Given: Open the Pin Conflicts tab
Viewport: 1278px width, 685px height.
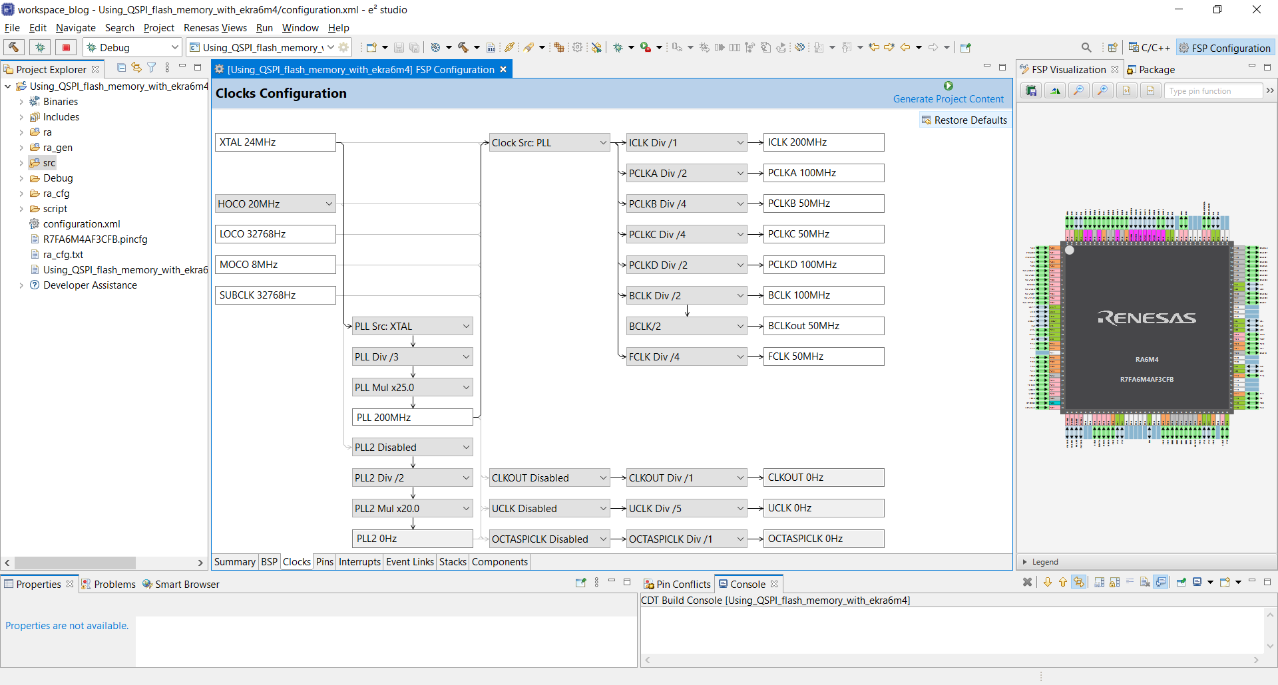Looking at the screenshot, I should [x=678, y=584].
